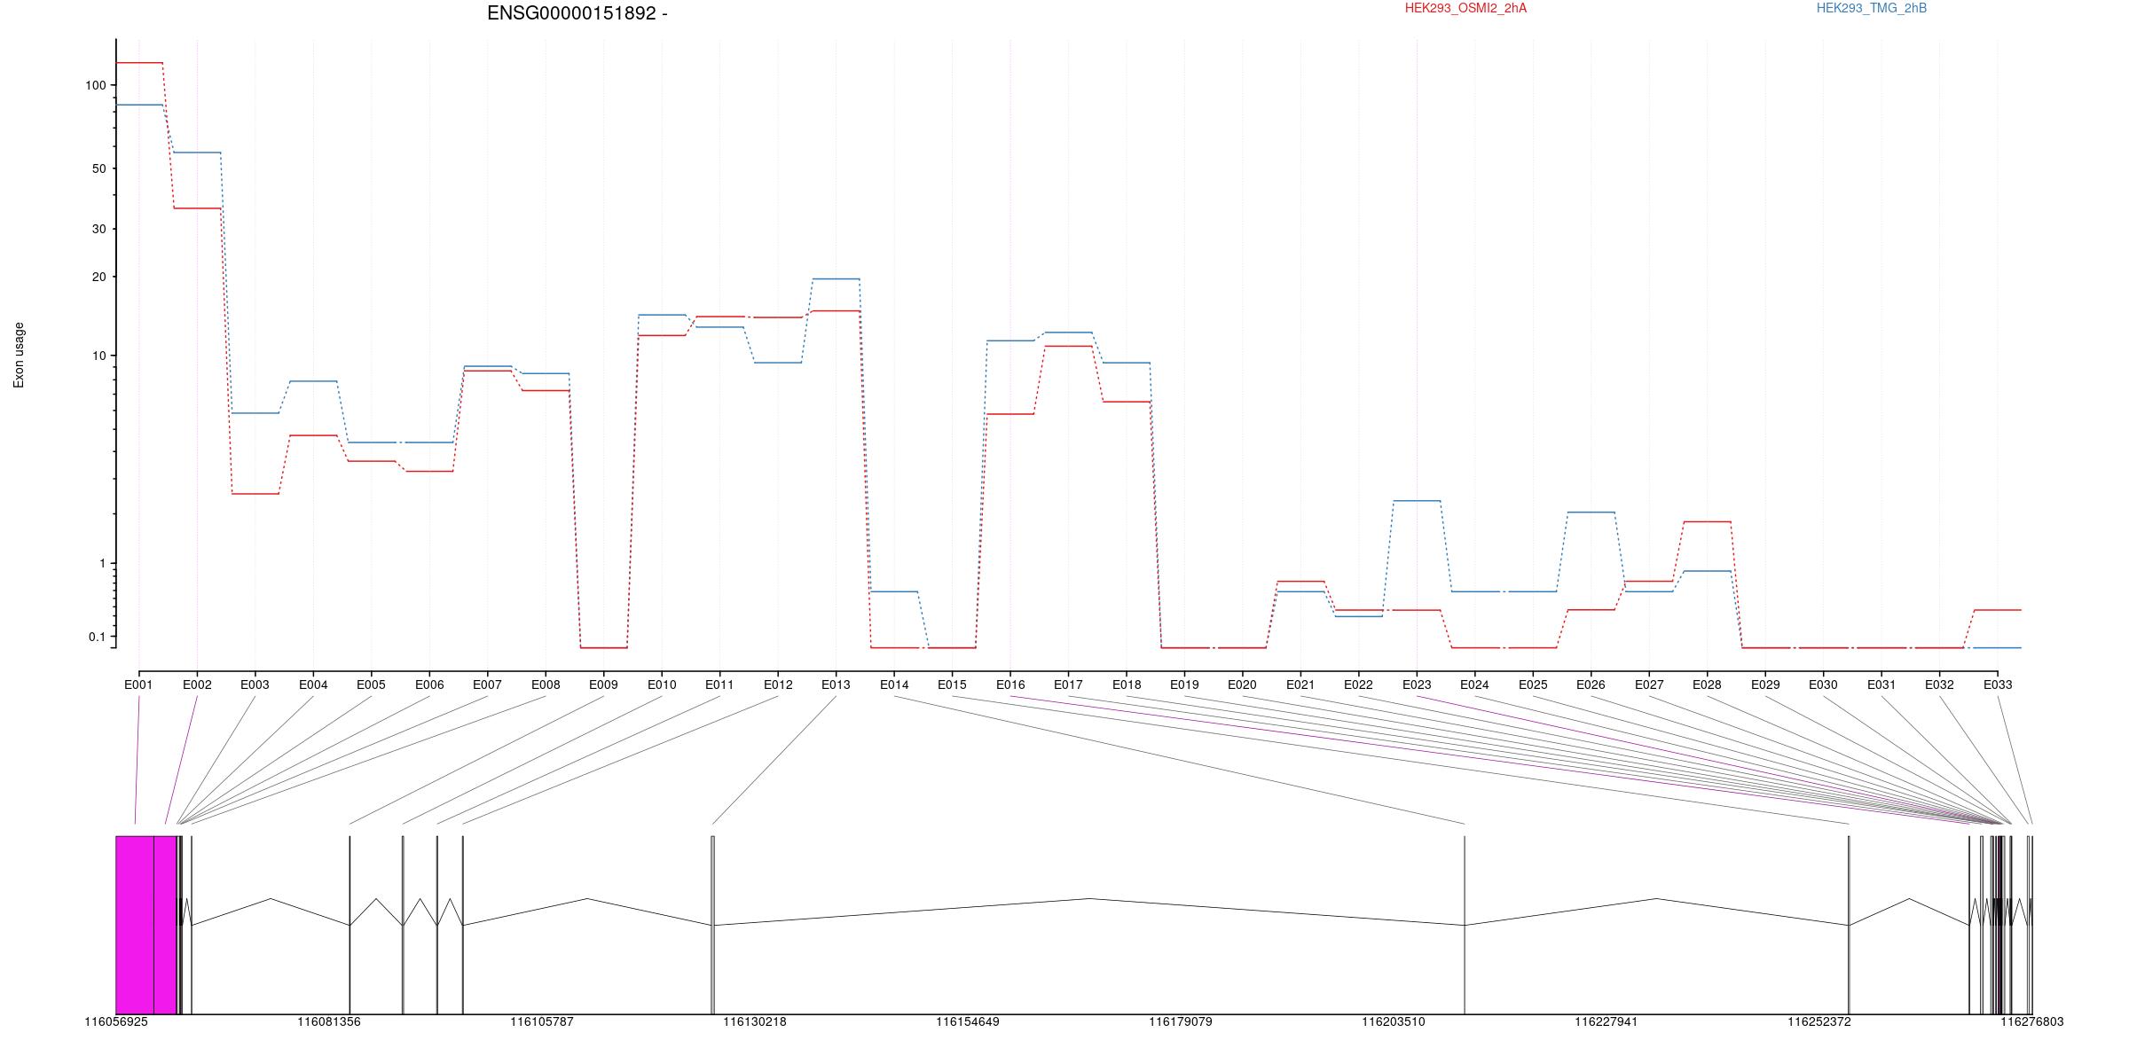The height and width of the screenshot is (1064, 2129).
Task: Click exon label E033
Action: pos(1998,685)
